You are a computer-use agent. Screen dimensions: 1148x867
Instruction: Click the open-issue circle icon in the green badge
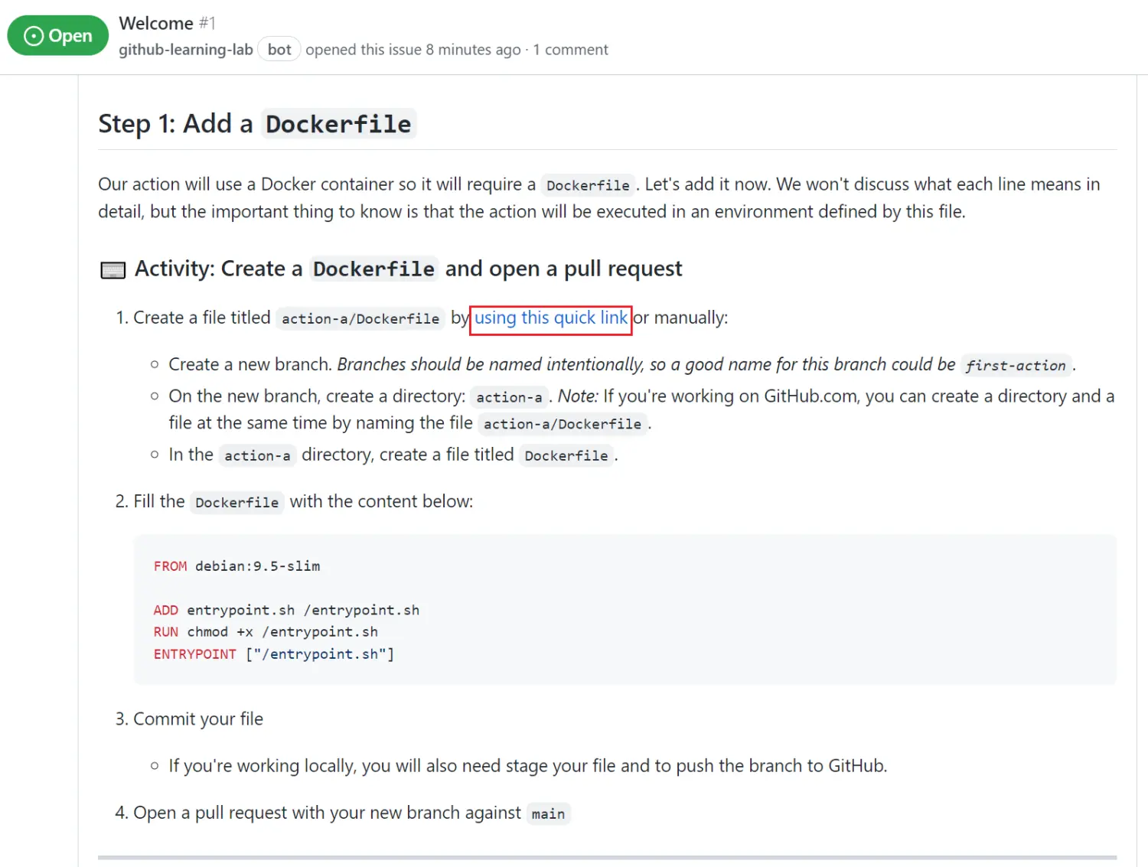point(34,36)
